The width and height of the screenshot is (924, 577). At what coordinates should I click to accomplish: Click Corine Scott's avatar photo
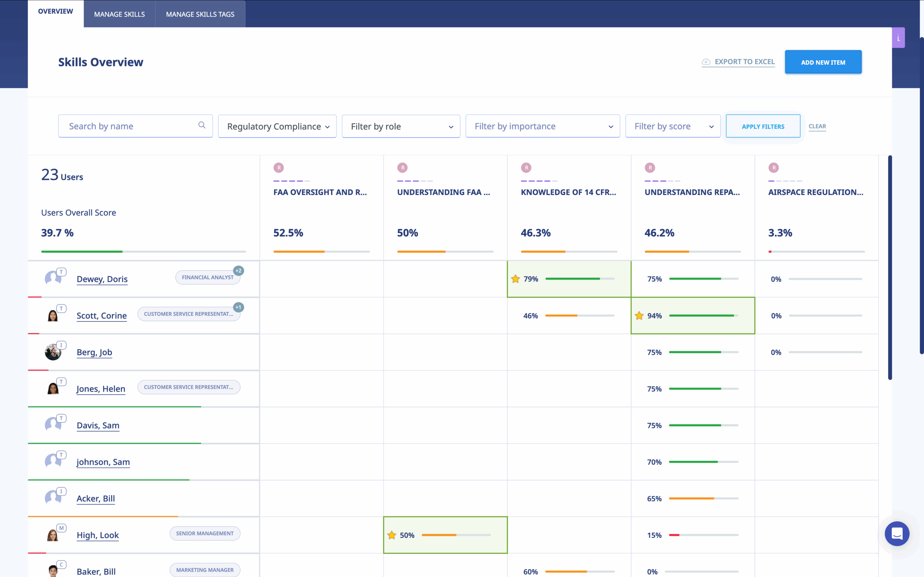pos(53,315)
